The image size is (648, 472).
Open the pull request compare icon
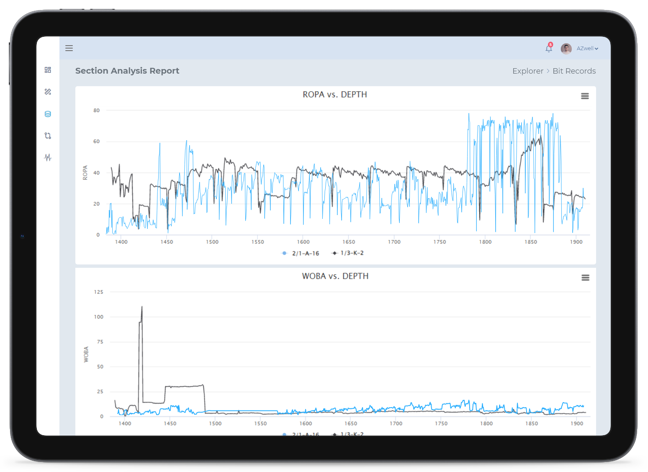tap(48, 136)
